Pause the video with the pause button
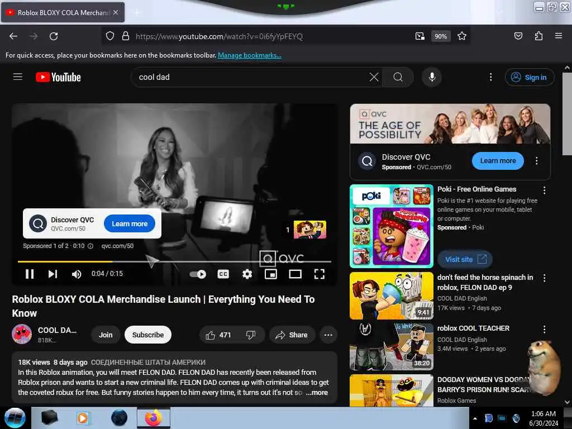Image resolution: width=572 pixels, height=429 pixels. click(30, 274)
